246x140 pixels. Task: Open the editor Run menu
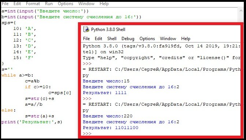click(x=49, y=4)
